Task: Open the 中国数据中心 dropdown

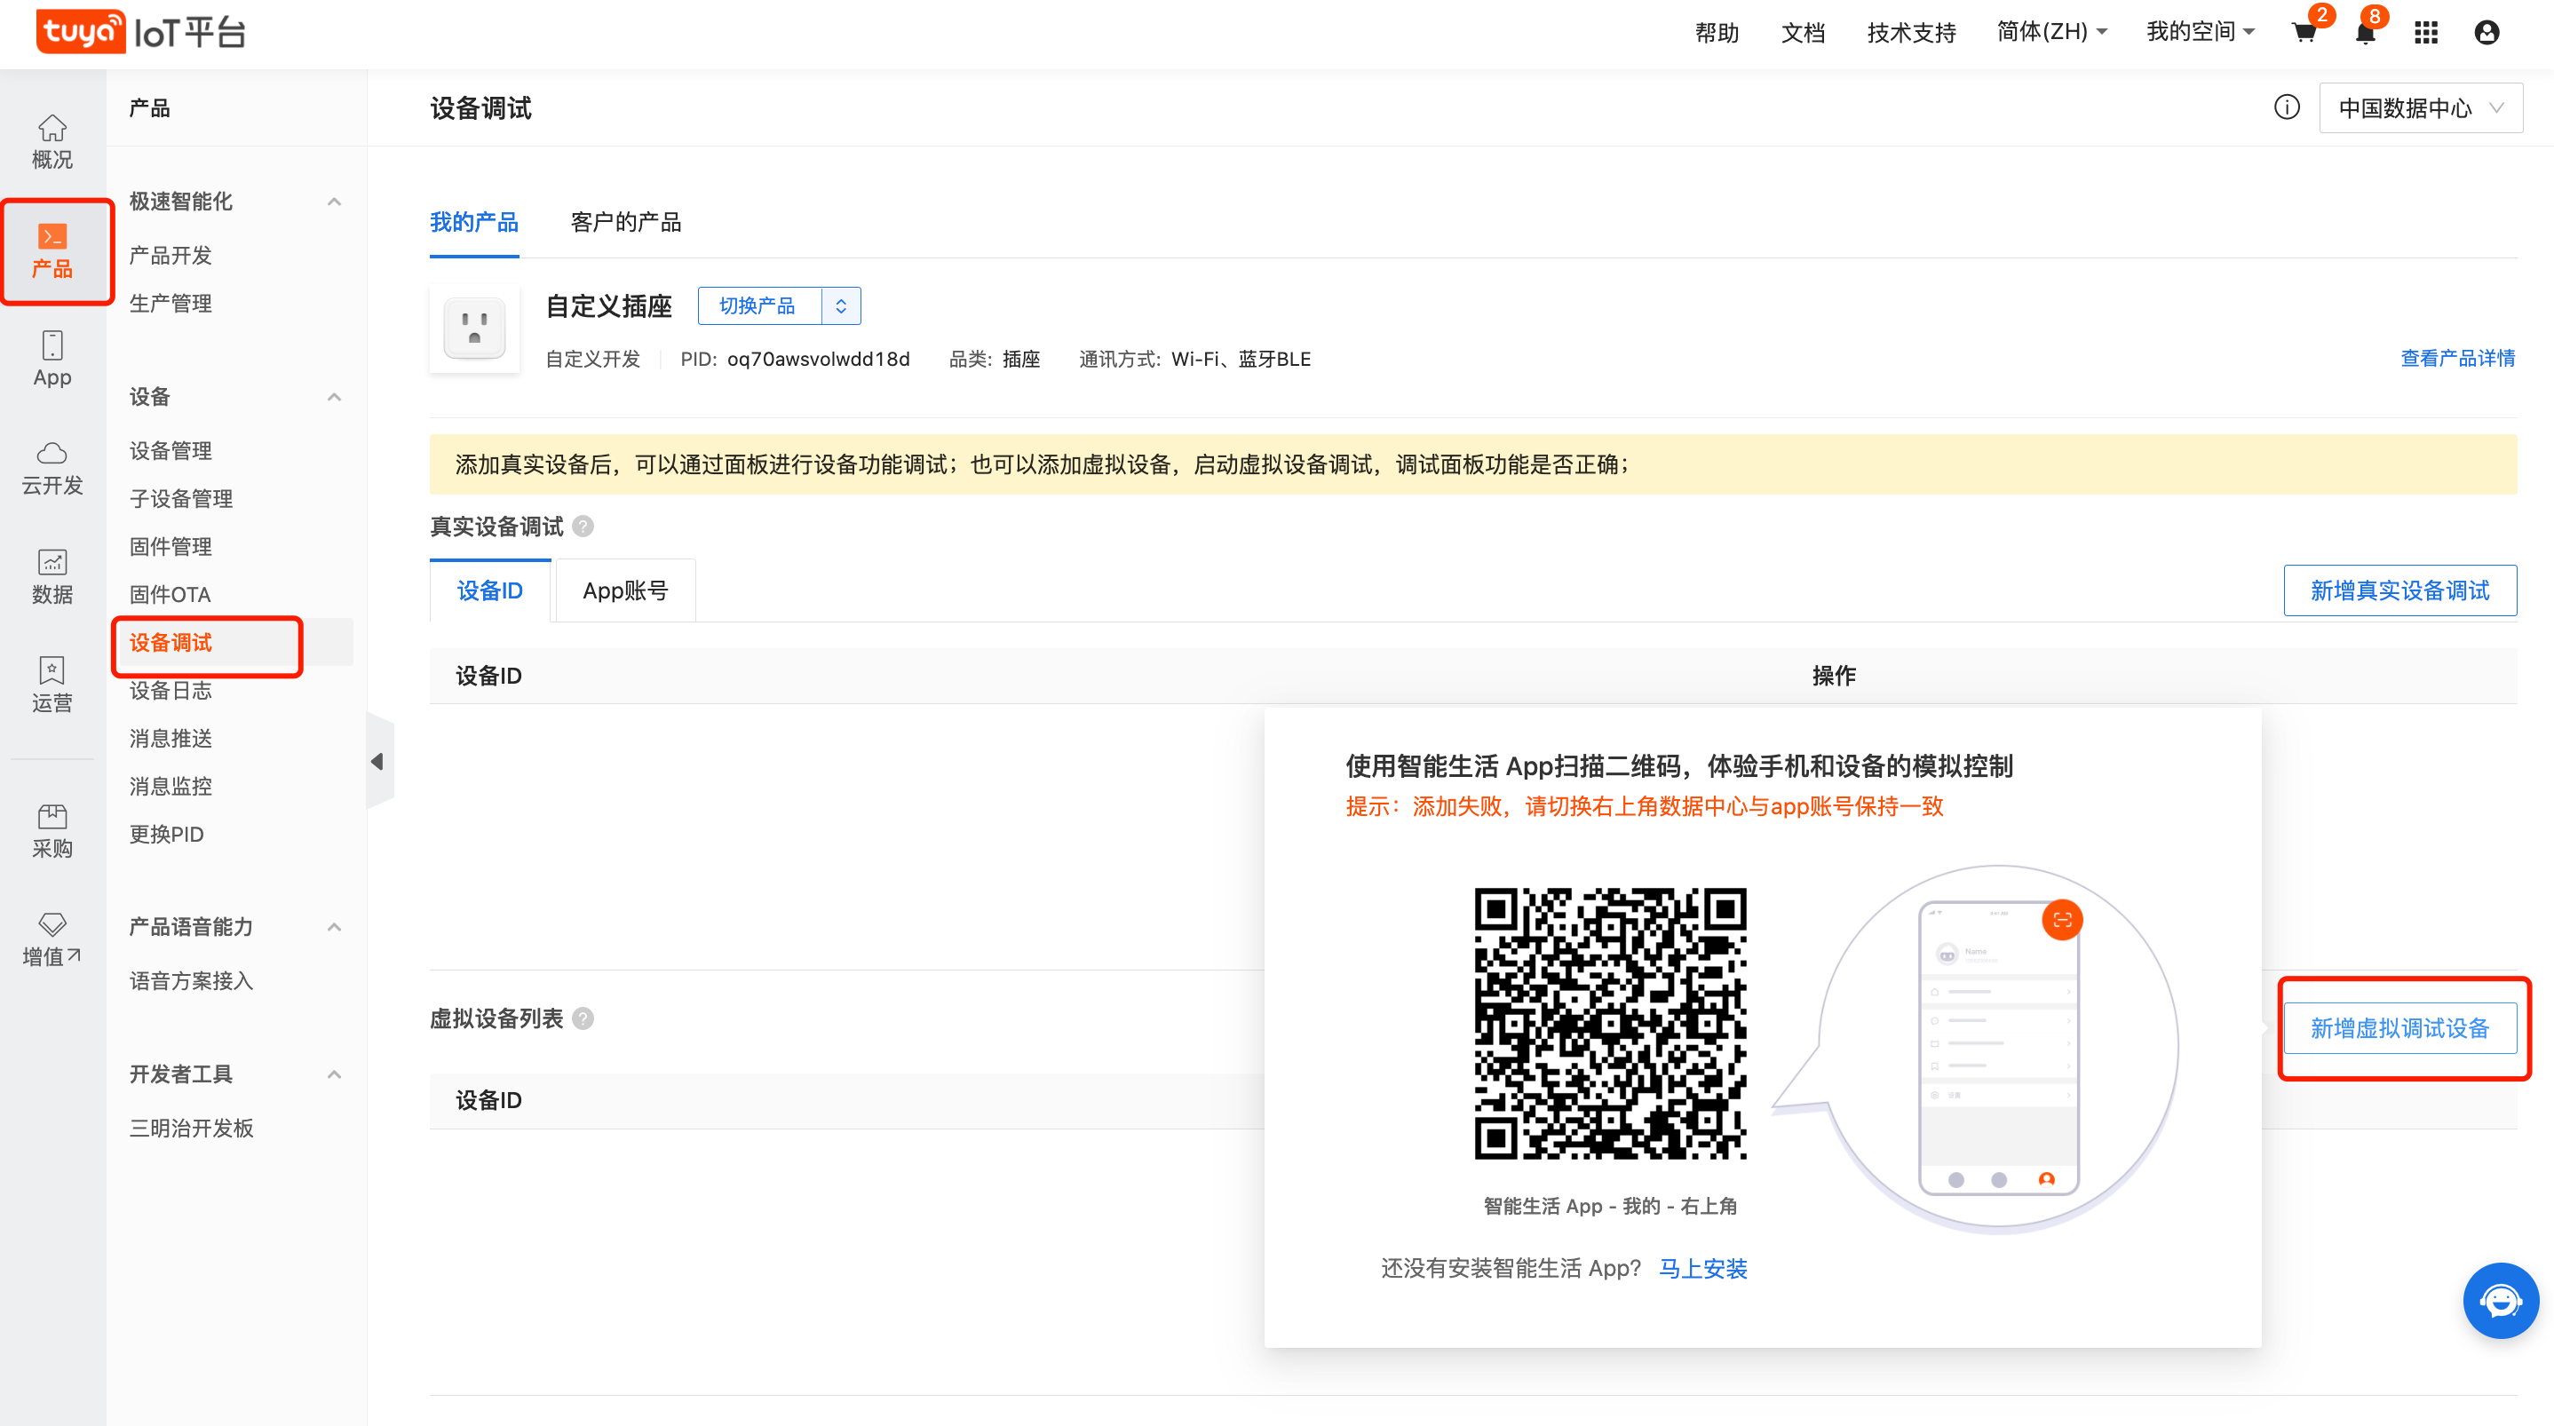Action: click(x=2420, y=107)
